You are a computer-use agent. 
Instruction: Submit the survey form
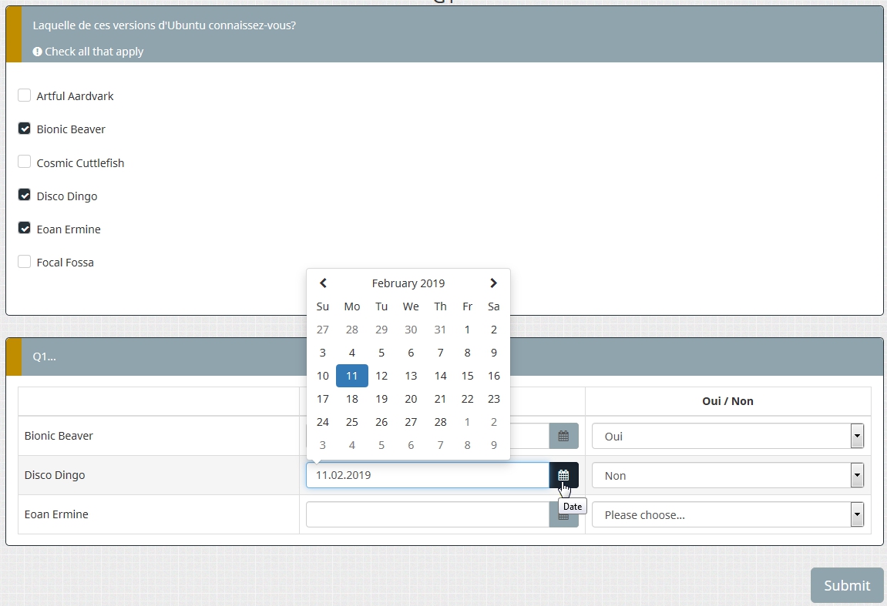coord(846,585)
